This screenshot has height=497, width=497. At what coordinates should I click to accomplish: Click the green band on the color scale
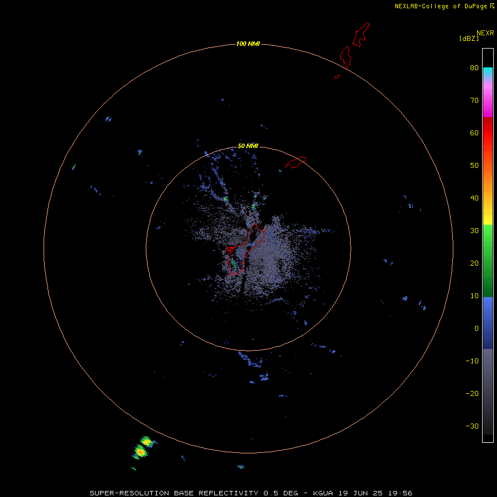click(x=488, y=261)
